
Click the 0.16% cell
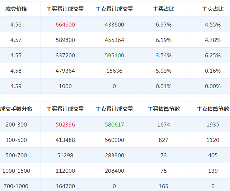coord(213,71)
